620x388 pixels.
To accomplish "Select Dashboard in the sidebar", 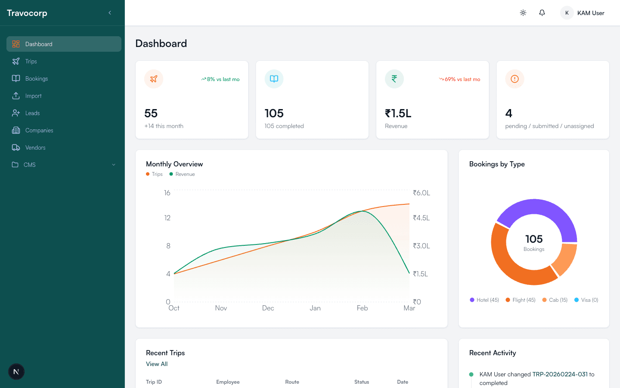I will (39, 44).
